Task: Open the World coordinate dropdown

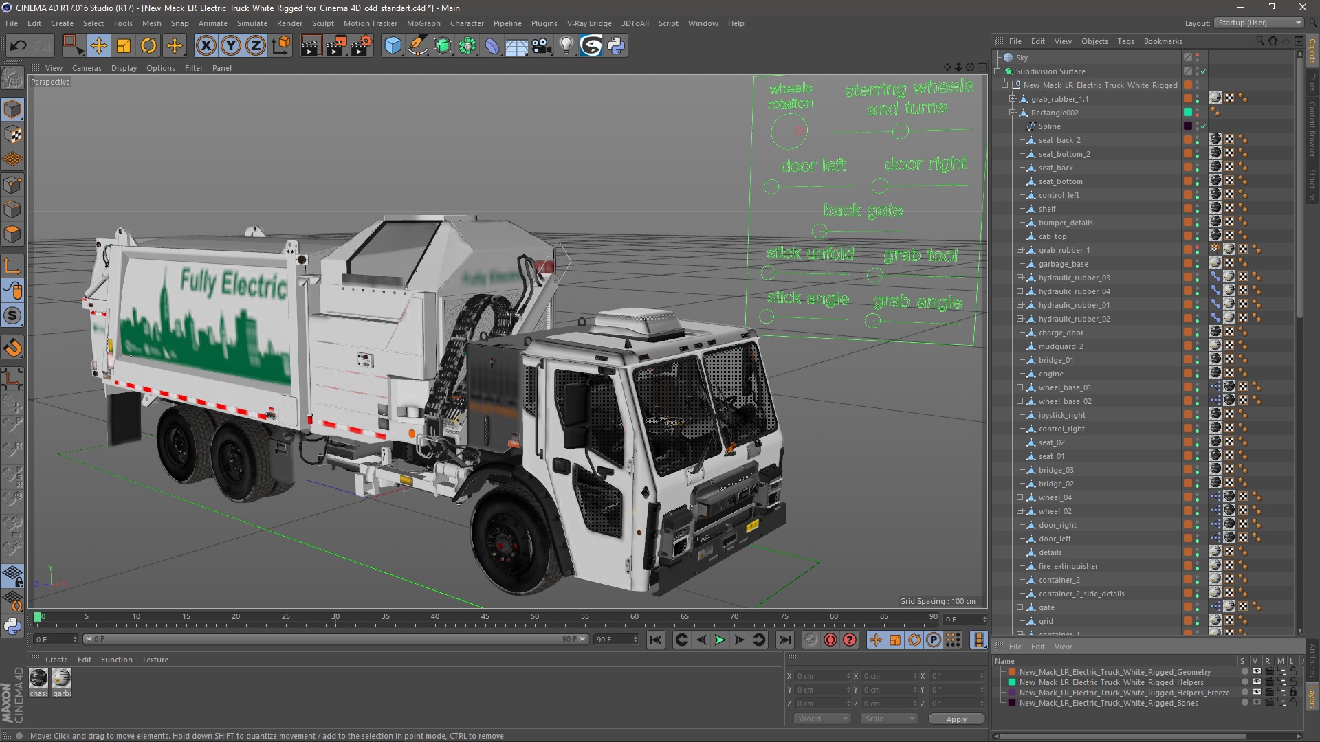Action: [x=822, y=719]
